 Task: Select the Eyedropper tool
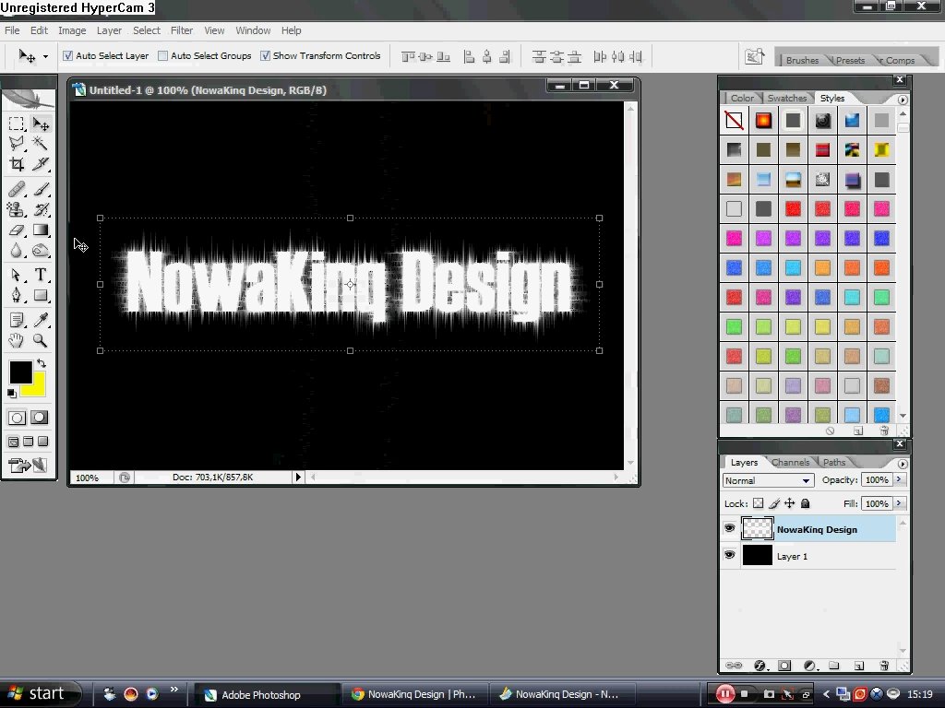41,320
